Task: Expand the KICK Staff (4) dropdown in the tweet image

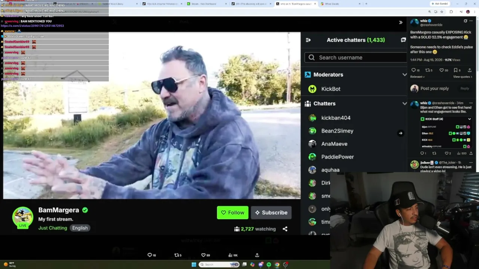Action: (469, 119)
